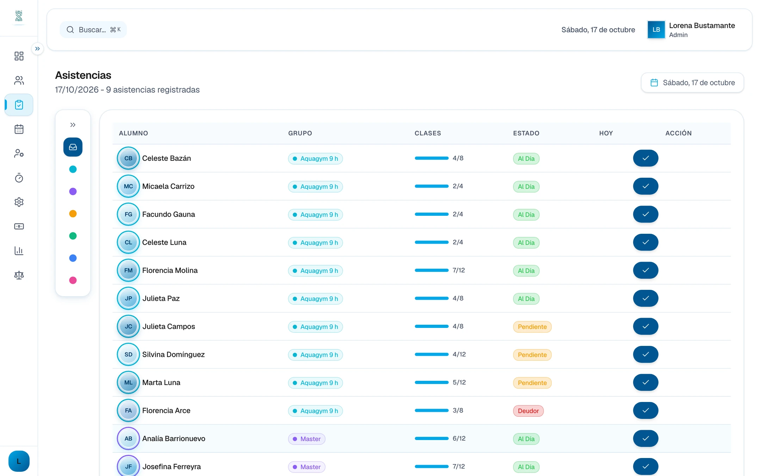Viewport: 761px width, 476px height.
Task: Select the attendance clipboard icon in sidebar
Action: [19, 105]
